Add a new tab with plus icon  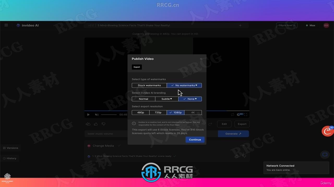240,25
